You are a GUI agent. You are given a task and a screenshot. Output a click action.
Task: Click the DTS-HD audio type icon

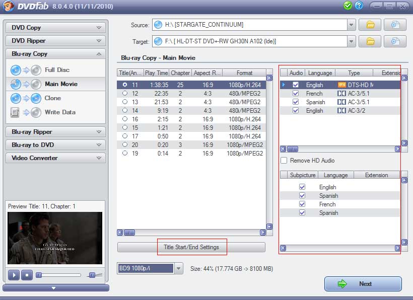[341, 85]
